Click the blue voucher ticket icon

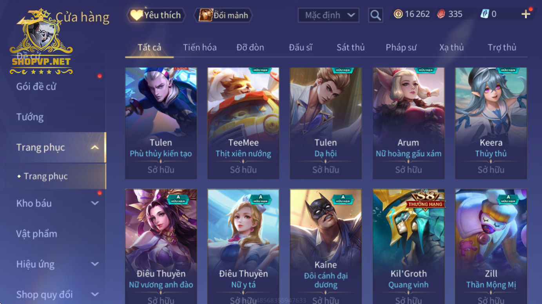pyautogui.click(x=485, y=14)
